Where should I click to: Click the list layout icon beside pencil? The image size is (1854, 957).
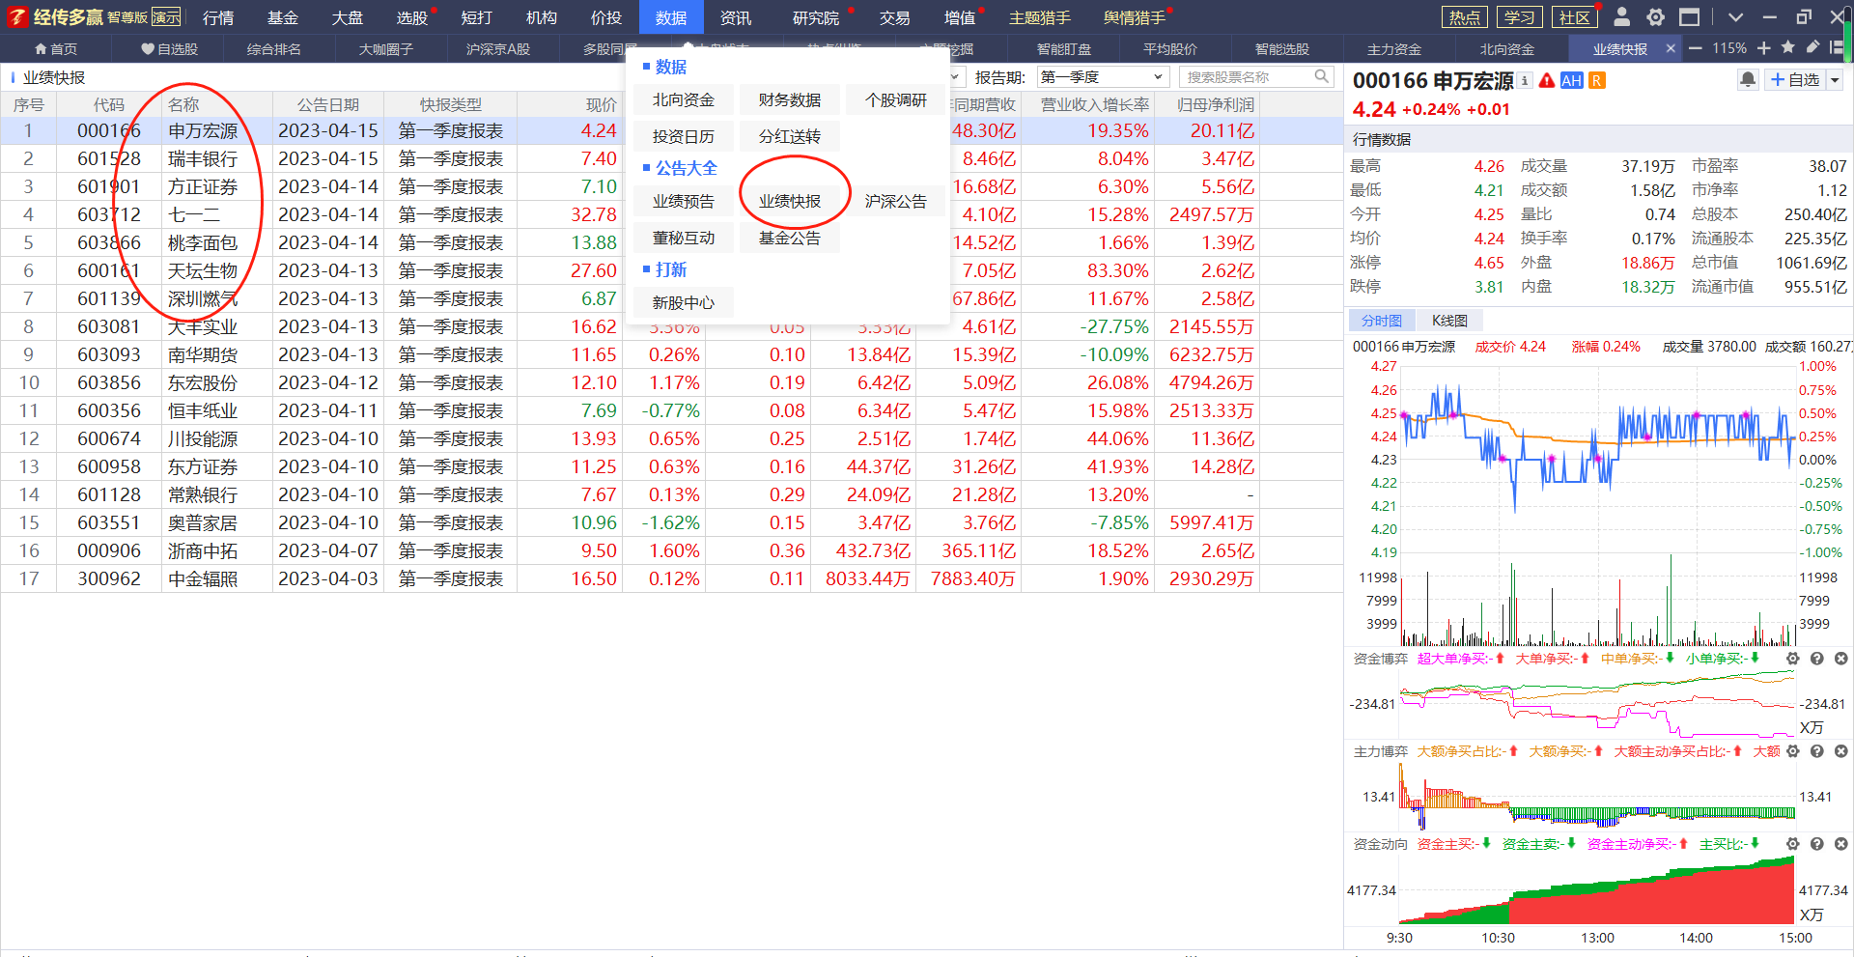click(x=1837, y=47)
